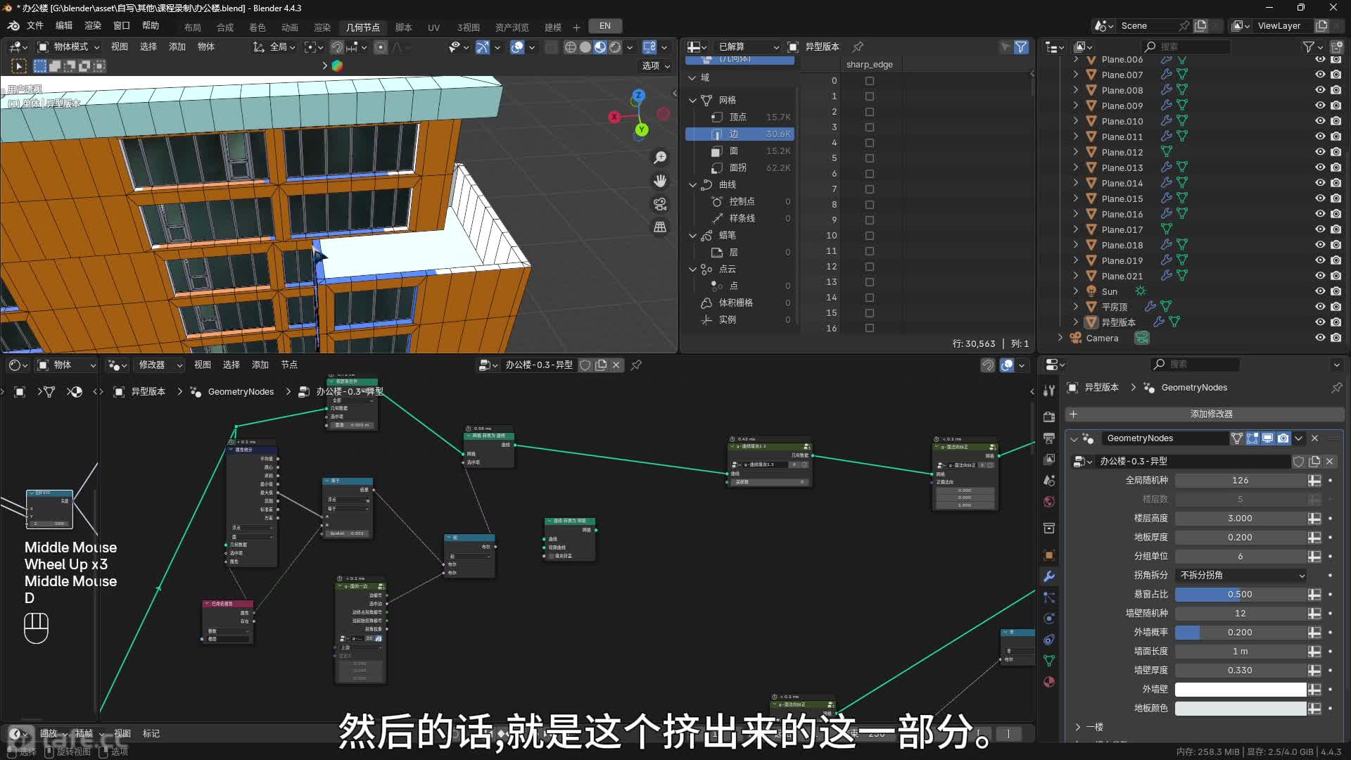Duplicate the node group in the modifier
The image size is (1351, 760).
pyautogui.click(x=1314, y=461)
